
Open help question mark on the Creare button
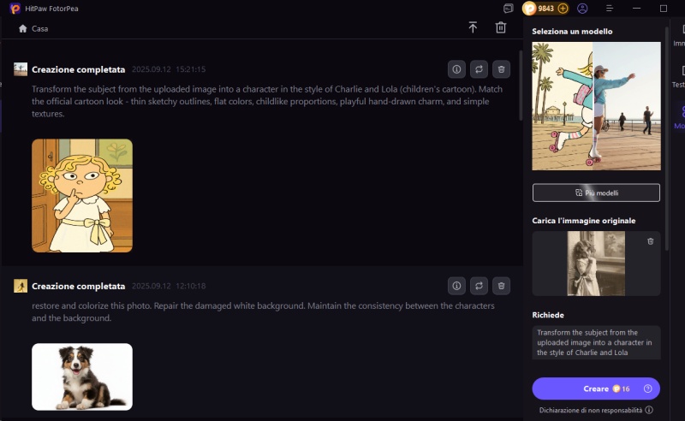point(648,388)
